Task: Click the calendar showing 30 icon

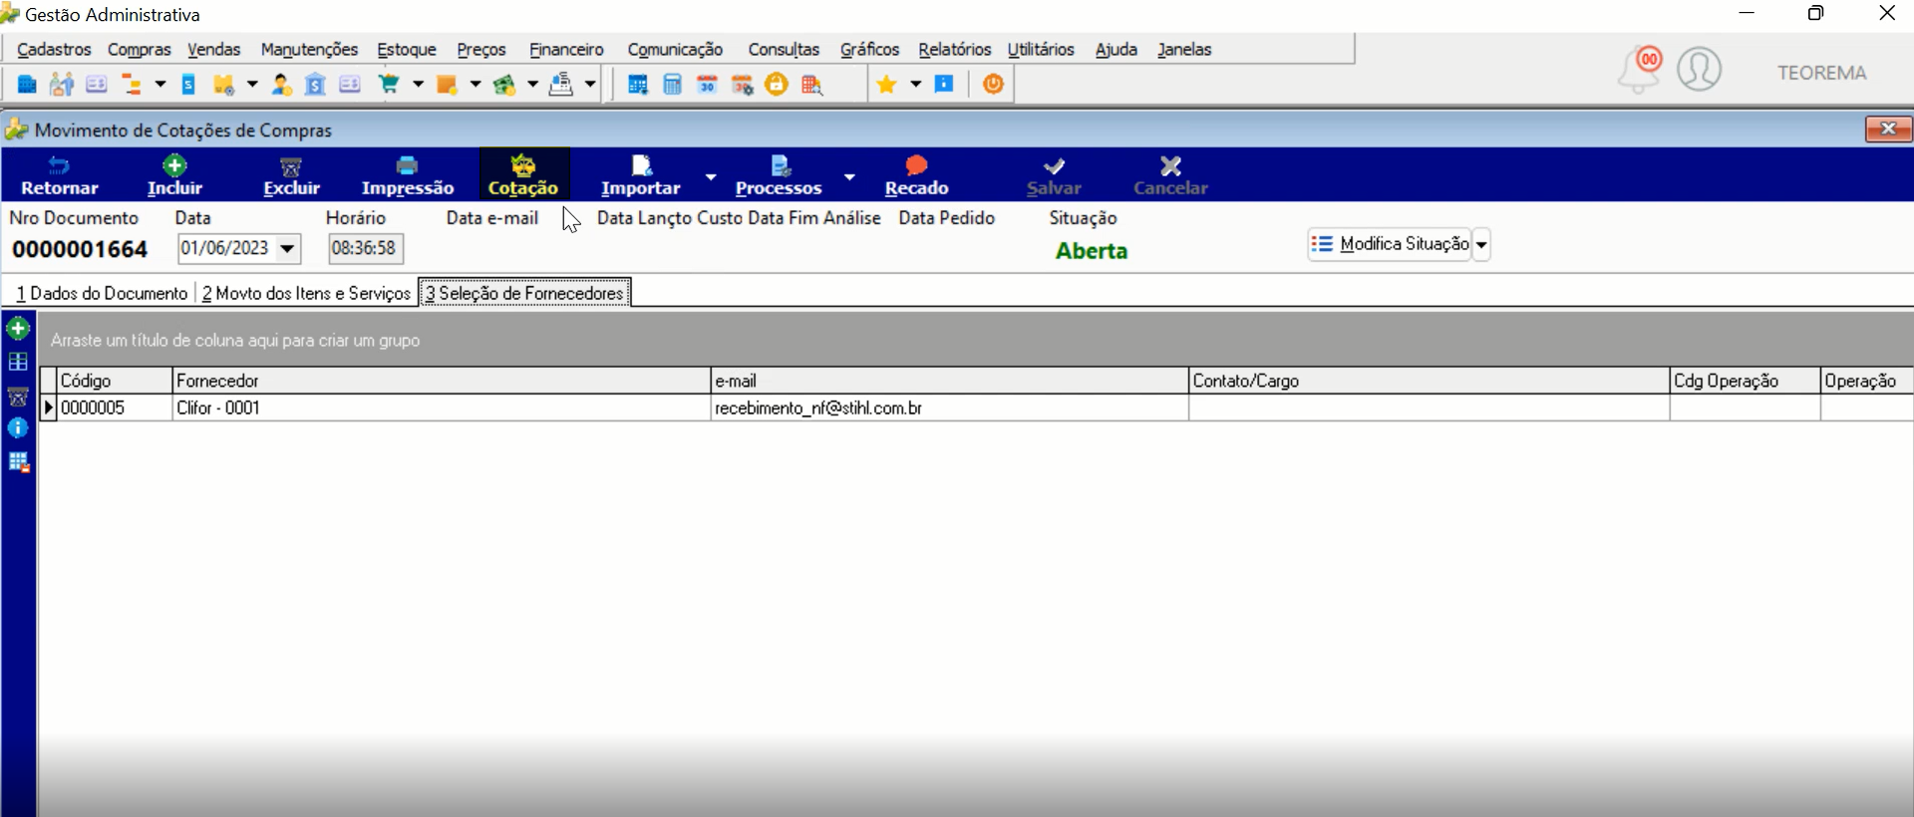Action: coord(707,85)
